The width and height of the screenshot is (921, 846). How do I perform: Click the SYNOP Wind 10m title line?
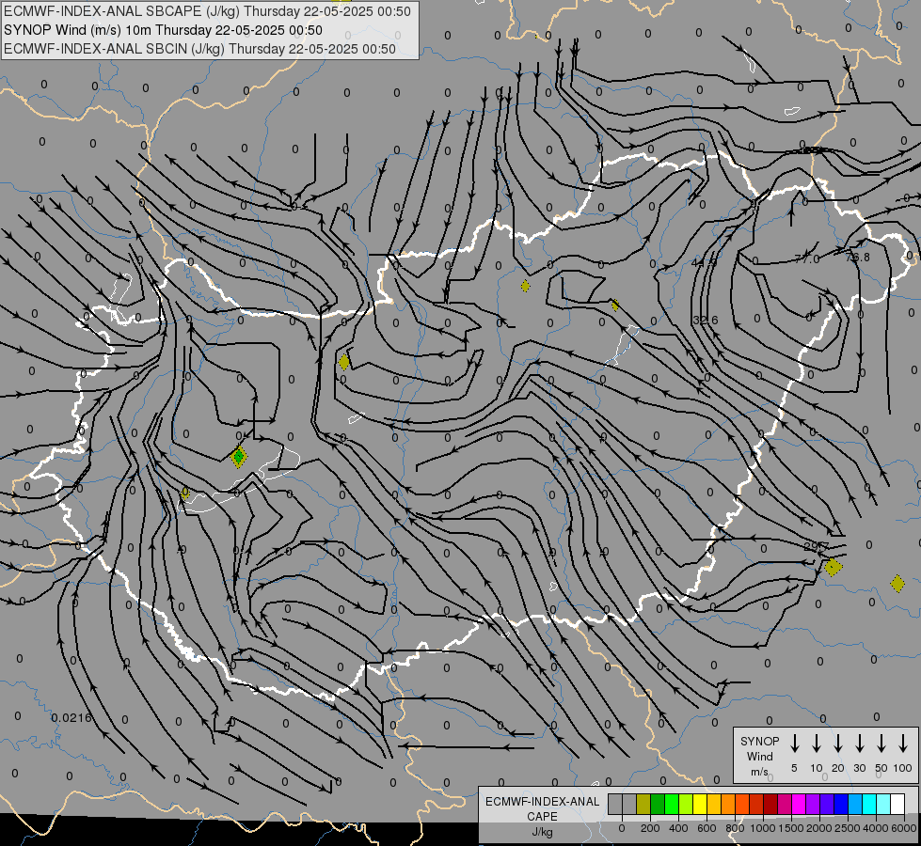[x=164, y=30]
